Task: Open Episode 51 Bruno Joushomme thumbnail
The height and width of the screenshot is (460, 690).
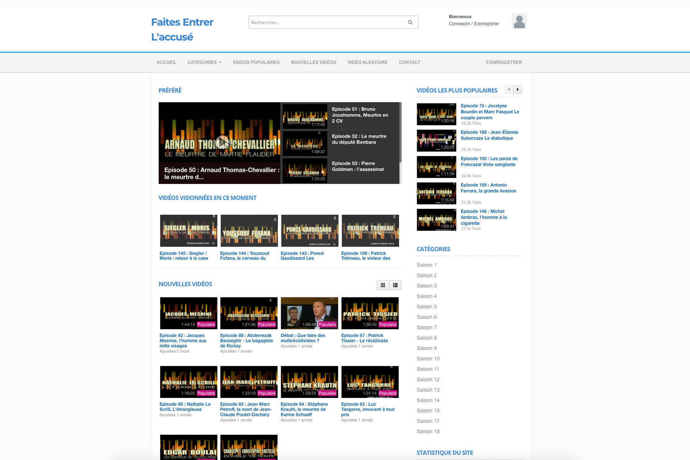Action: pos(305,116)
